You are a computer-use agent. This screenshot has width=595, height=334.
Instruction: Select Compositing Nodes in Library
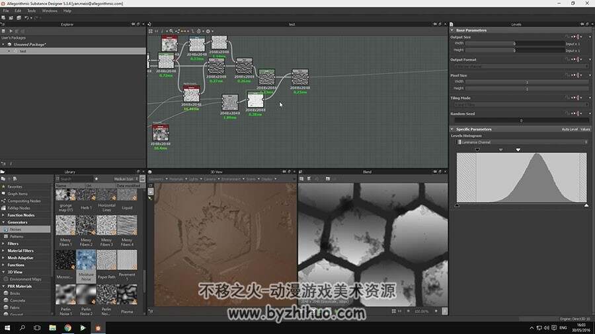tap(24, 201)
